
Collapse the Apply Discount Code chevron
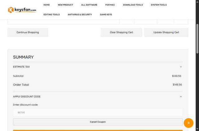[181, 97]
